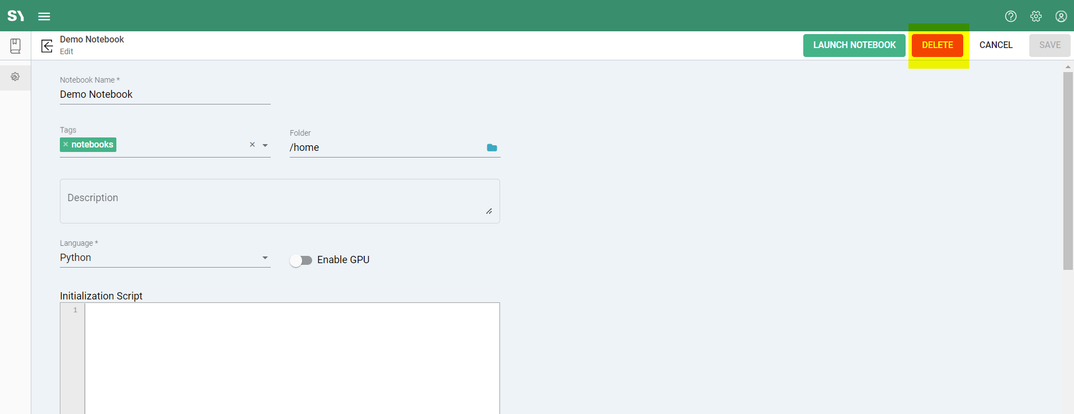Click the back arrow beside Demo Notebook
The width and height of the screenshot is (1074, 414).
tap(47, 45)
